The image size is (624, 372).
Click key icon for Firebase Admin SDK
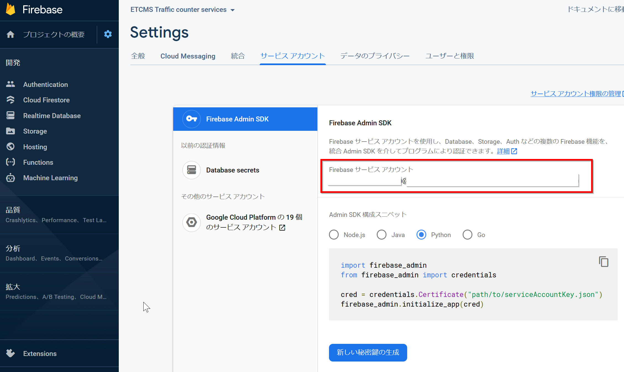(x=191, y=119)
